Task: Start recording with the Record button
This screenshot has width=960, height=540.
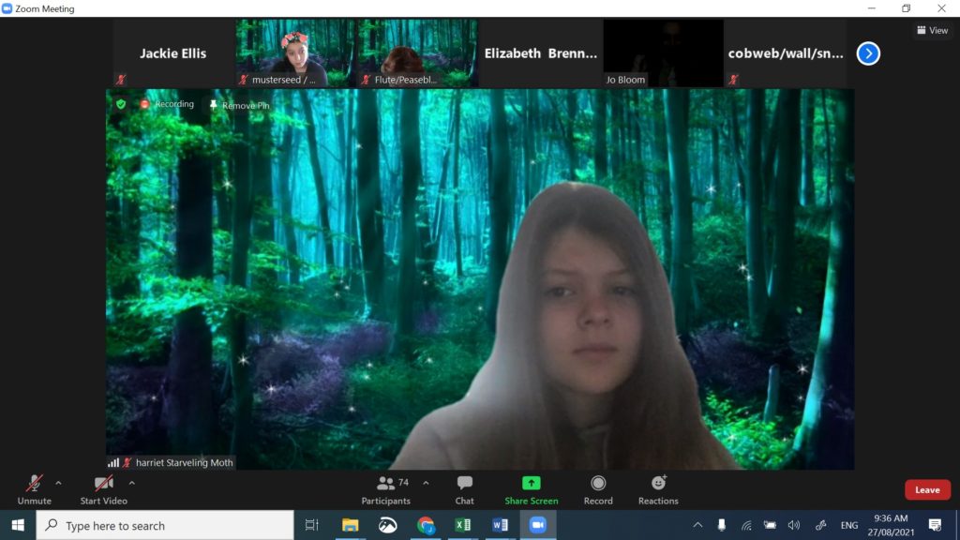Action: 598,489
